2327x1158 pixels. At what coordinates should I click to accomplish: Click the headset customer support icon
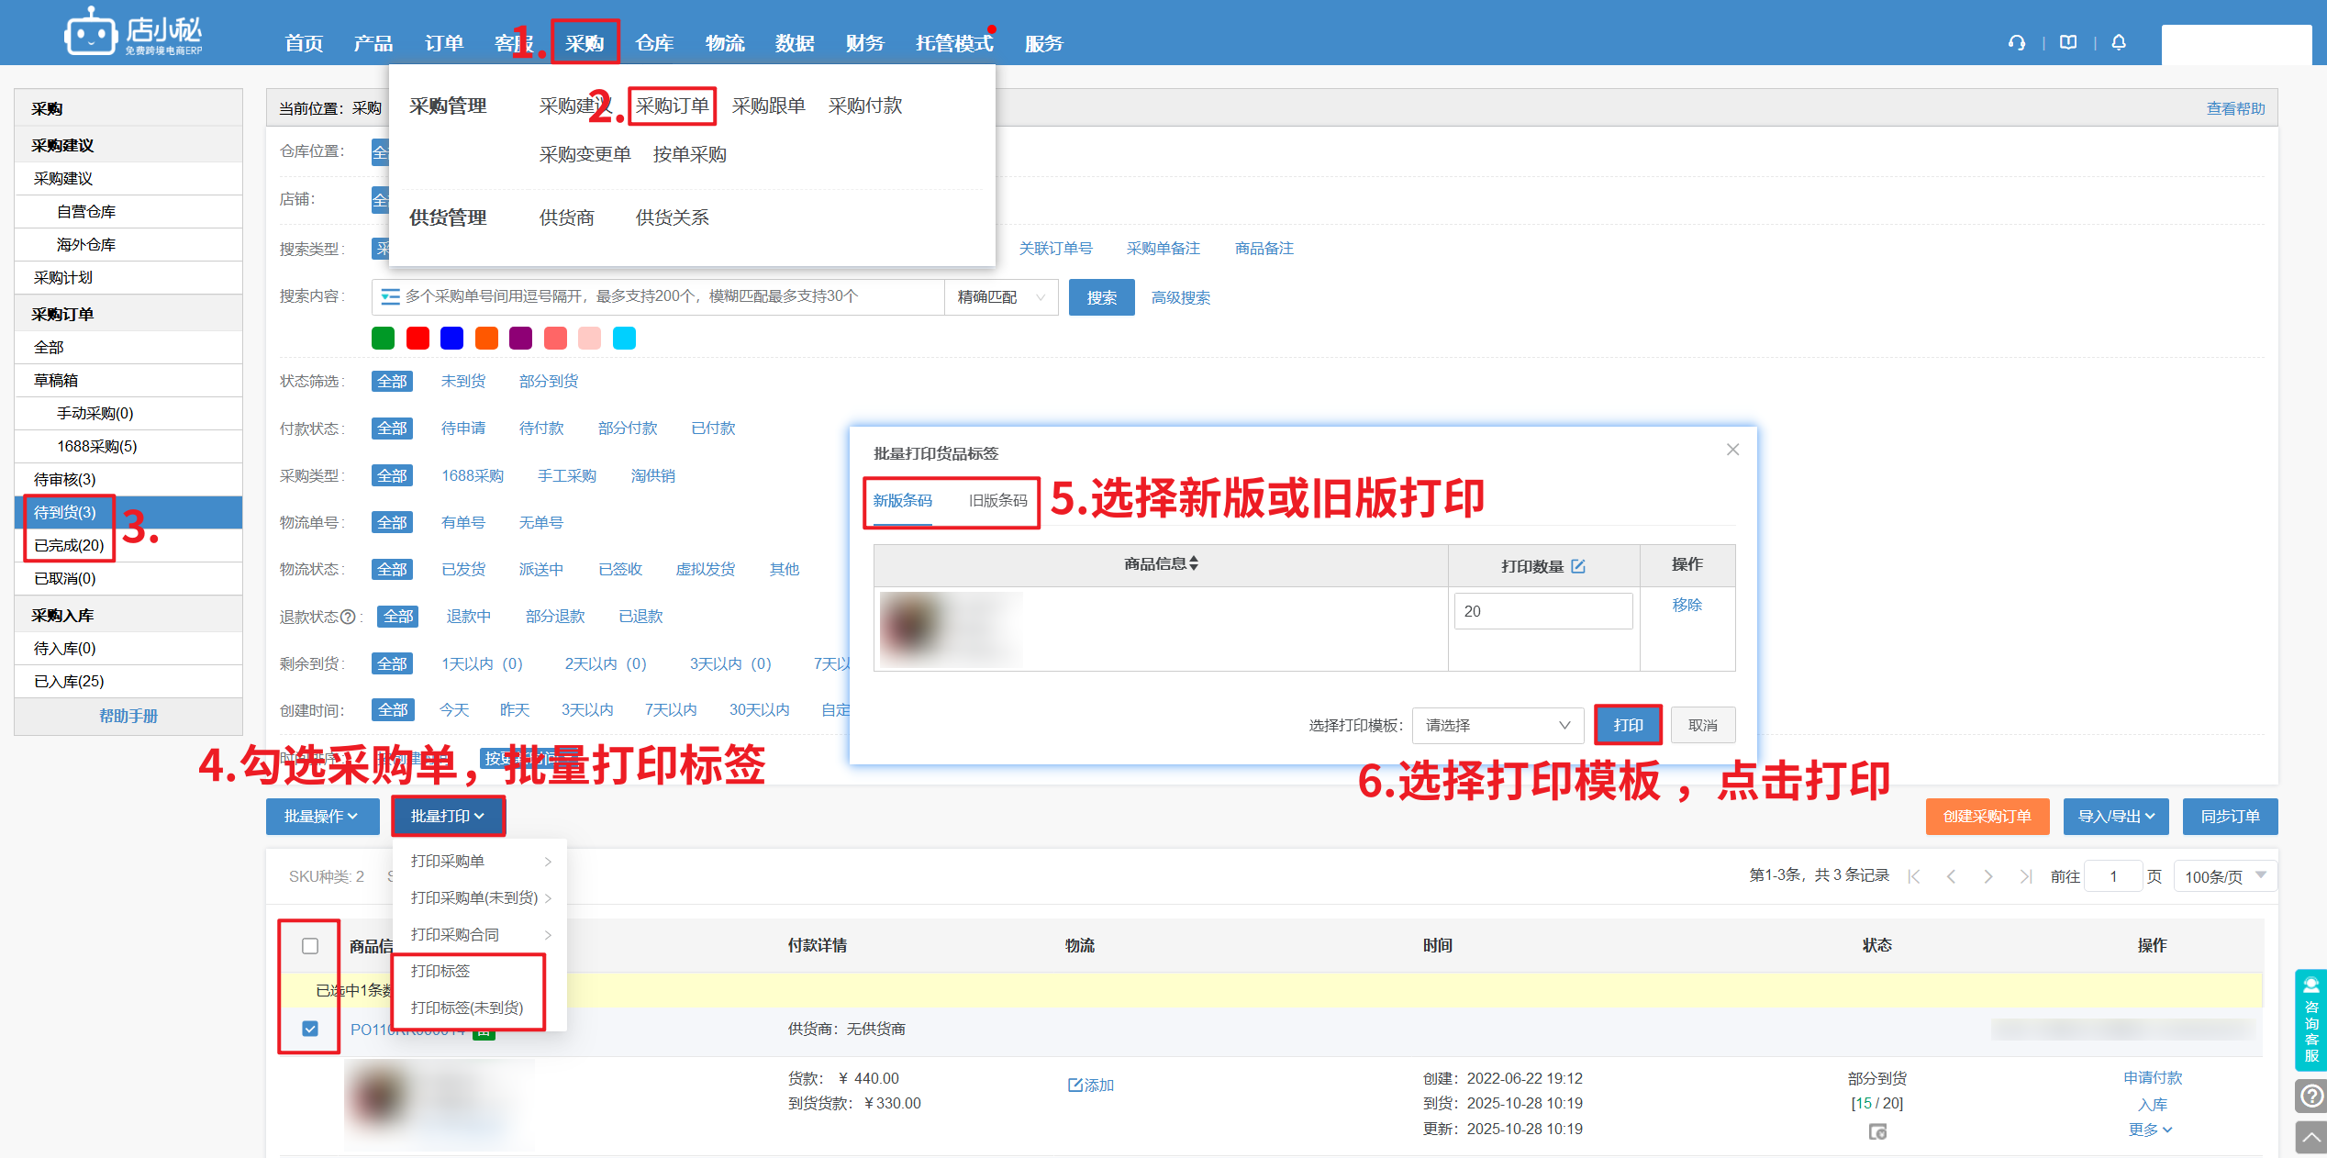pyautogui.click(x=2016, y=42)
